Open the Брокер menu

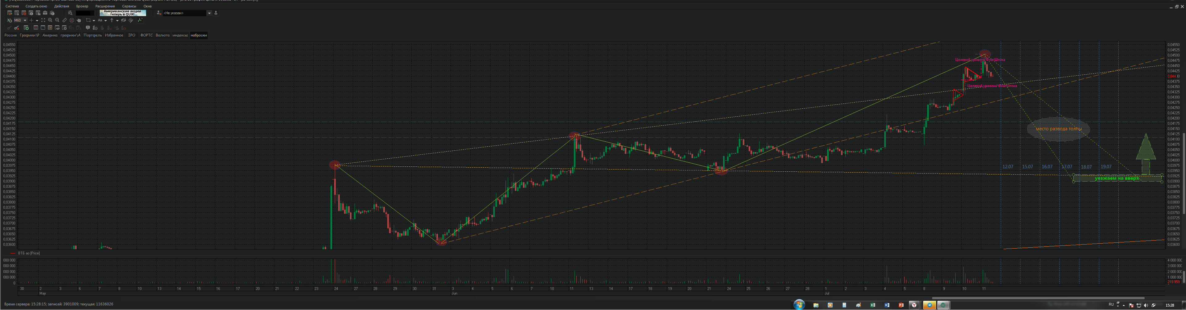click(x=82, y=6)
